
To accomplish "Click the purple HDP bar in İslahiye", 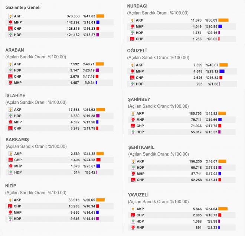I will click(x=98, y=116).
